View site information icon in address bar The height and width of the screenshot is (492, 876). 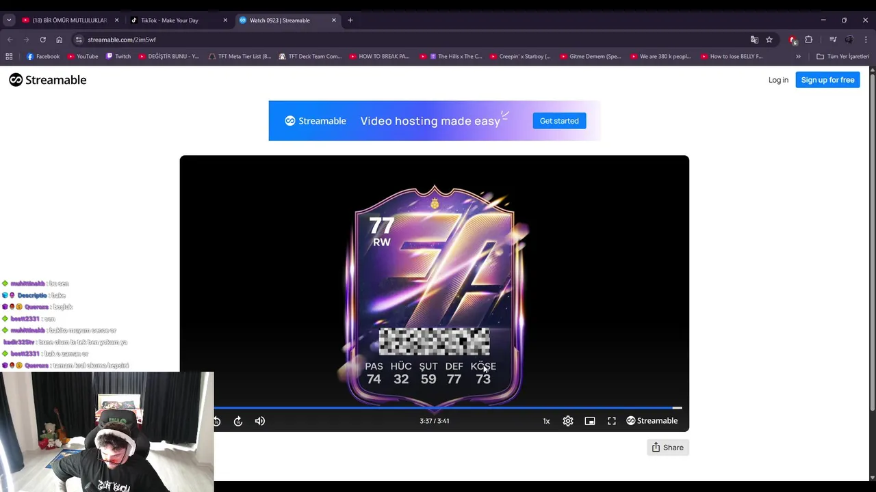pos(79,40)
